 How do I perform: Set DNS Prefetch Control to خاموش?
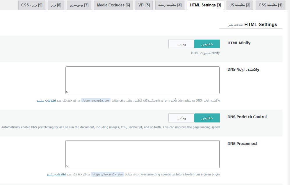tap(207, 118)
